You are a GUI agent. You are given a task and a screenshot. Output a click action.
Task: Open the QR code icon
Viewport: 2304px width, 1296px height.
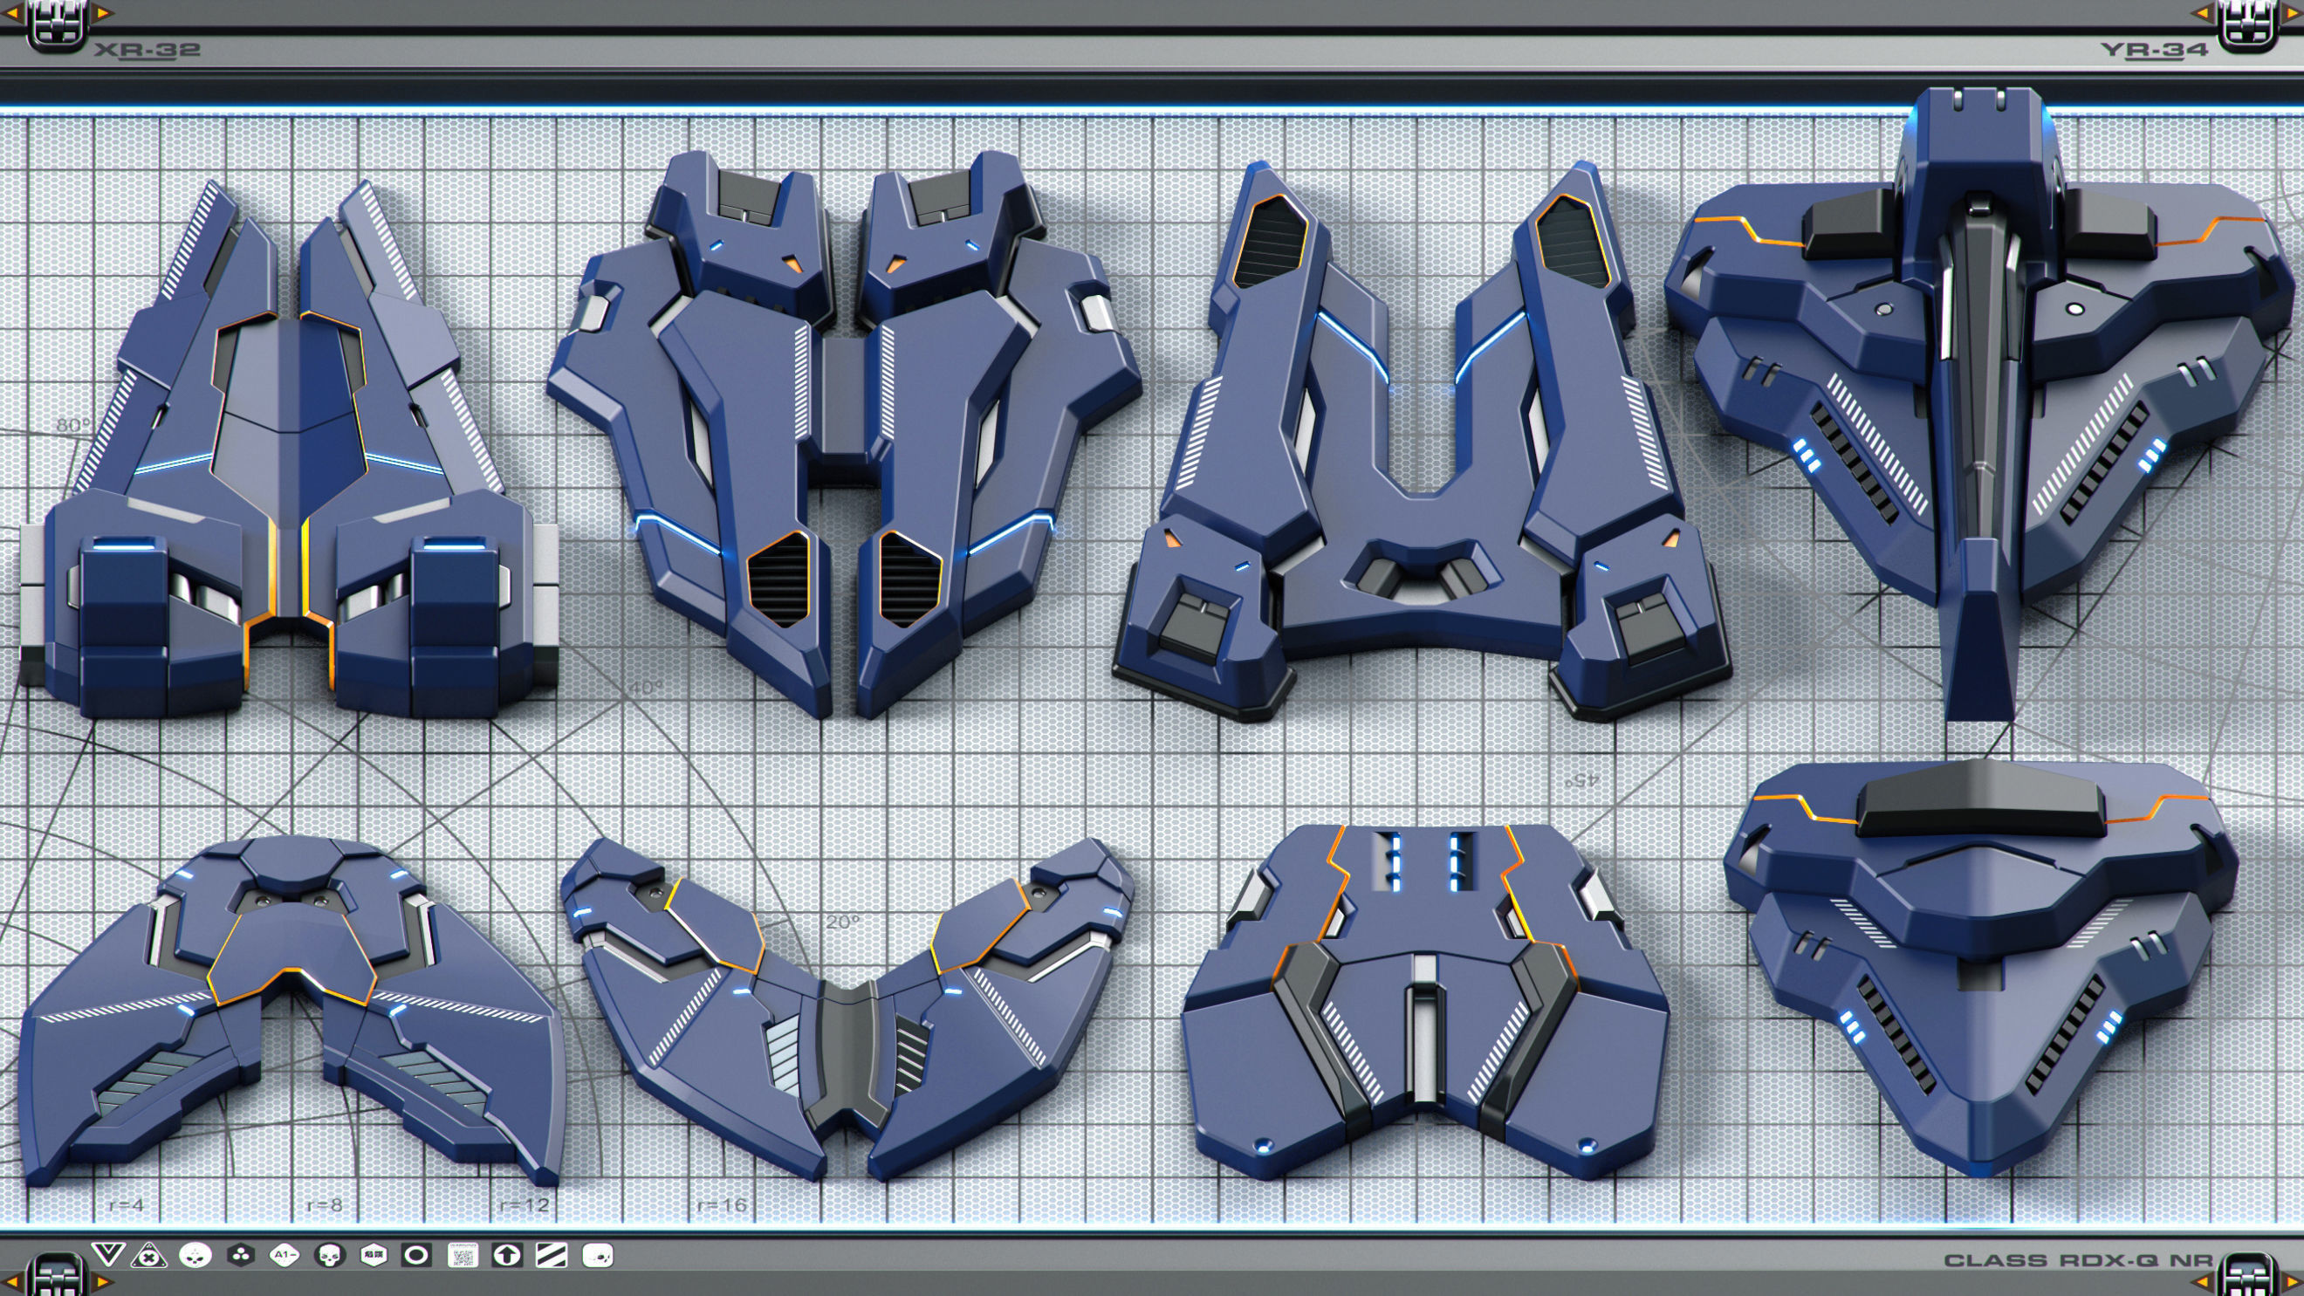(x=462, y=1257)
